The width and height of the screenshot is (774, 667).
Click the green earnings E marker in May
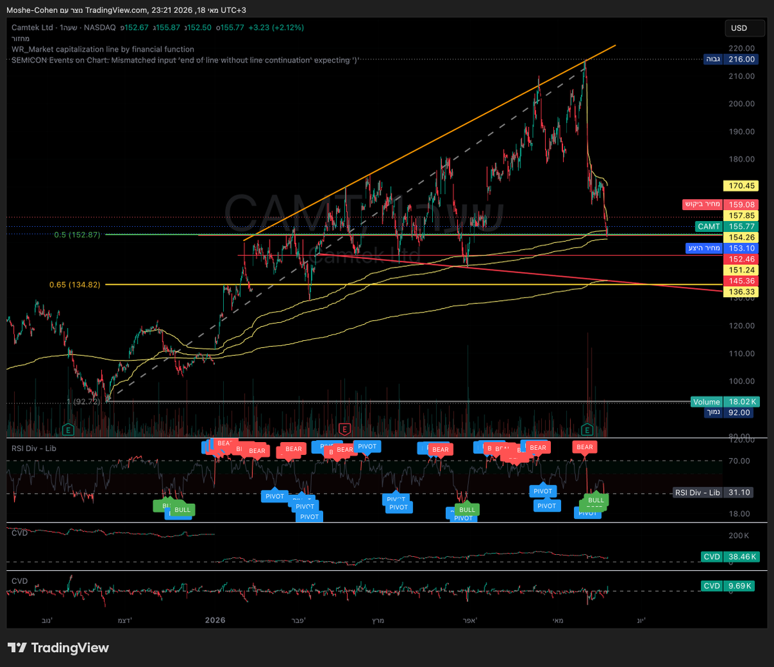click(x=587, y=429)
